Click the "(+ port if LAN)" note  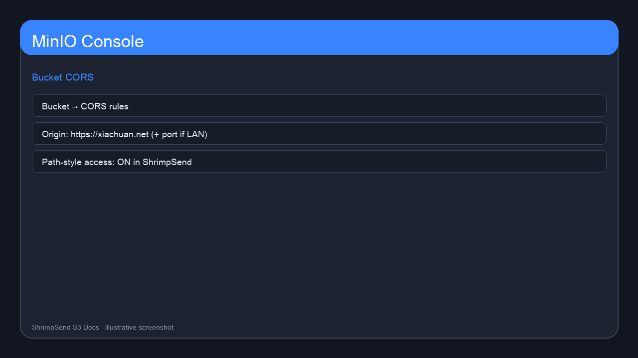179,134
